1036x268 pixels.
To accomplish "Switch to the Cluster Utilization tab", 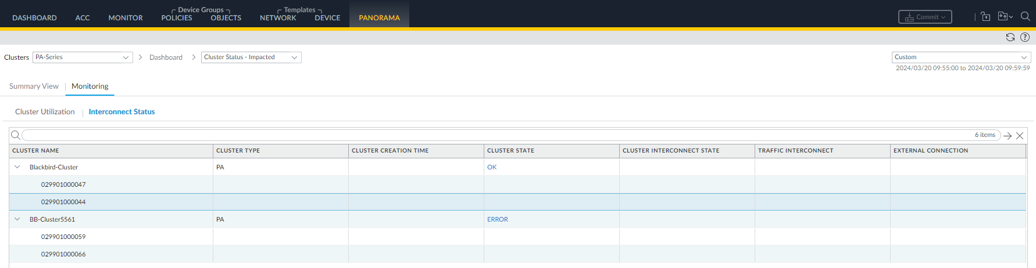I will (45, 112).
